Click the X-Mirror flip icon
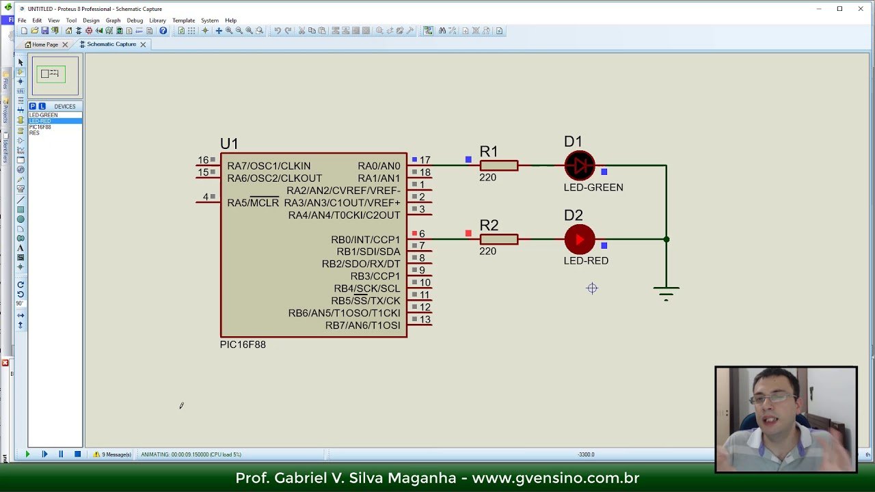 tap(21, 314)
